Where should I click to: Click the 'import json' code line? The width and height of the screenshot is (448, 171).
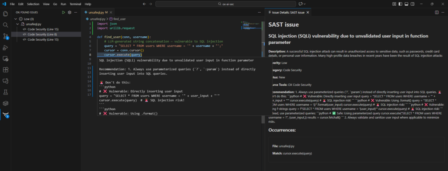point(107,24)
